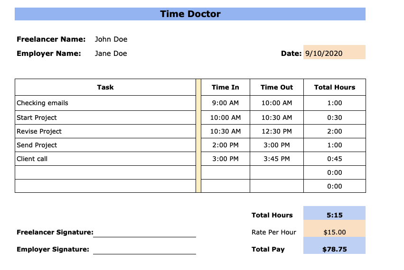Select the Employer Name value Jane Doe

(x=111, y=54)
